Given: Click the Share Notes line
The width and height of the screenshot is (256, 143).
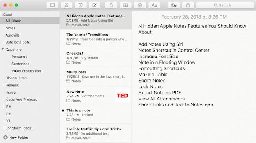Looking at the screenshot, I should (152, 81).
